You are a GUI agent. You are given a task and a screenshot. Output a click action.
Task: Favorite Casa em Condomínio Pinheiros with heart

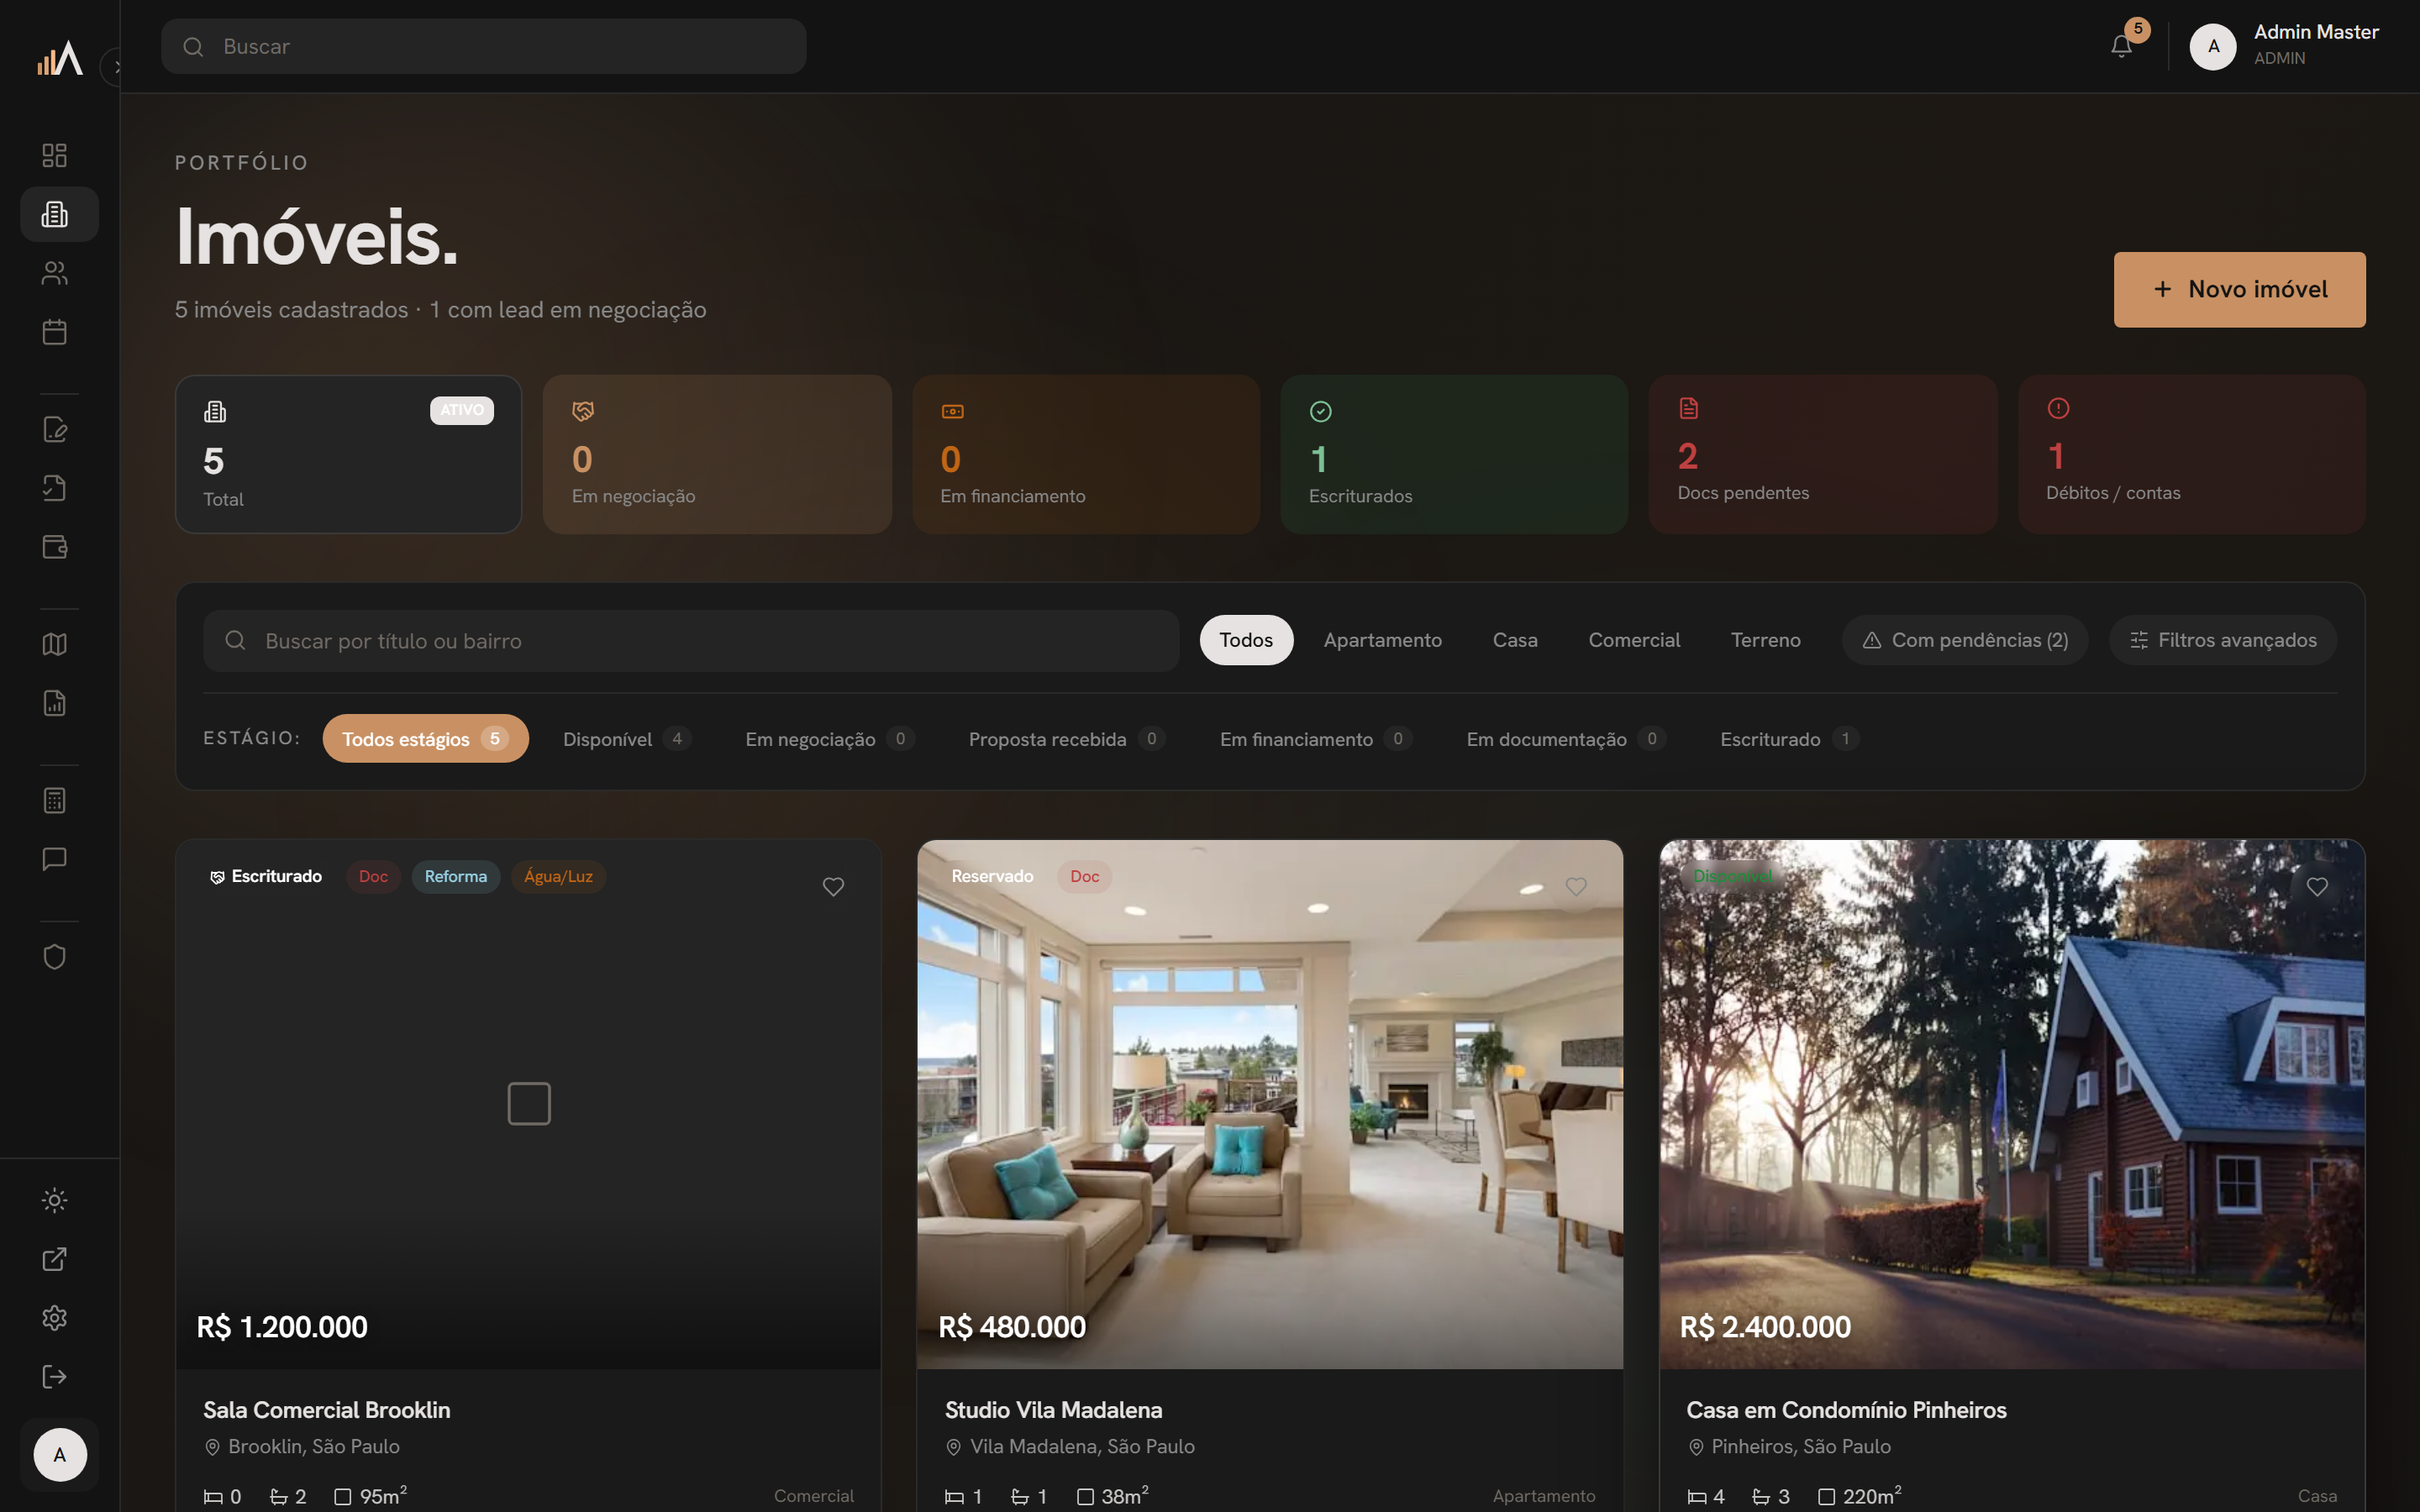(2317, 887)
